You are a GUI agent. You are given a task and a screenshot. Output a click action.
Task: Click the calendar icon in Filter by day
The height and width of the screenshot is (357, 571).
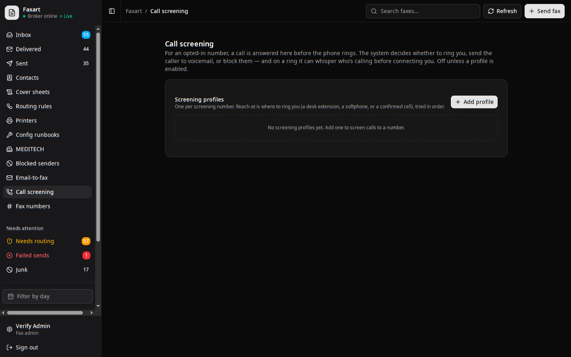[x=11, y=296]
